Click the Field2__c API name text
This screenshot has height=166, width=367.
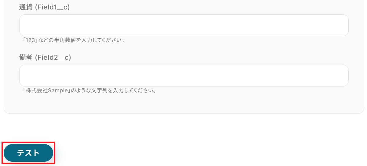click(x=53, y=57)
